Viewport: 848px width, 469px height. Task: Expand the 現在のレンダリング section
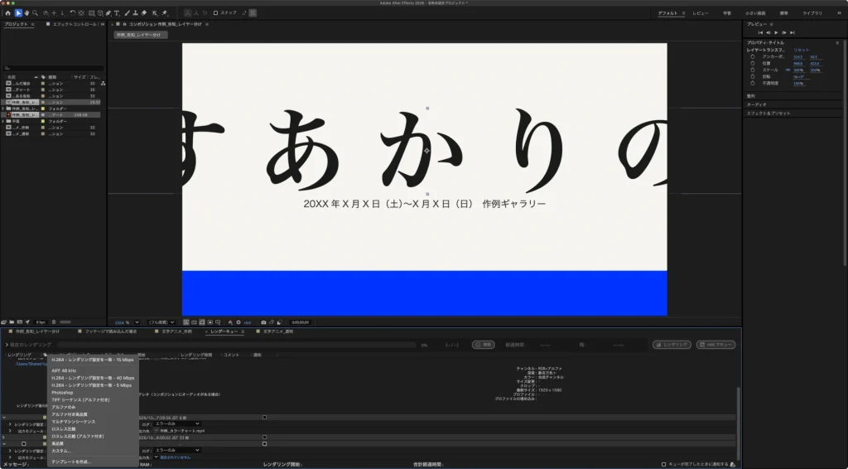[x=7, y=345]
